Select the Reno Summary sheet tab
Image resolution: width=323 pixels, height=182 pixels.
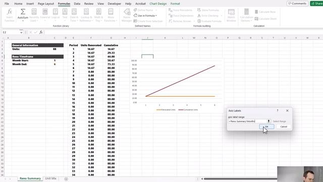tap(30, 178)
